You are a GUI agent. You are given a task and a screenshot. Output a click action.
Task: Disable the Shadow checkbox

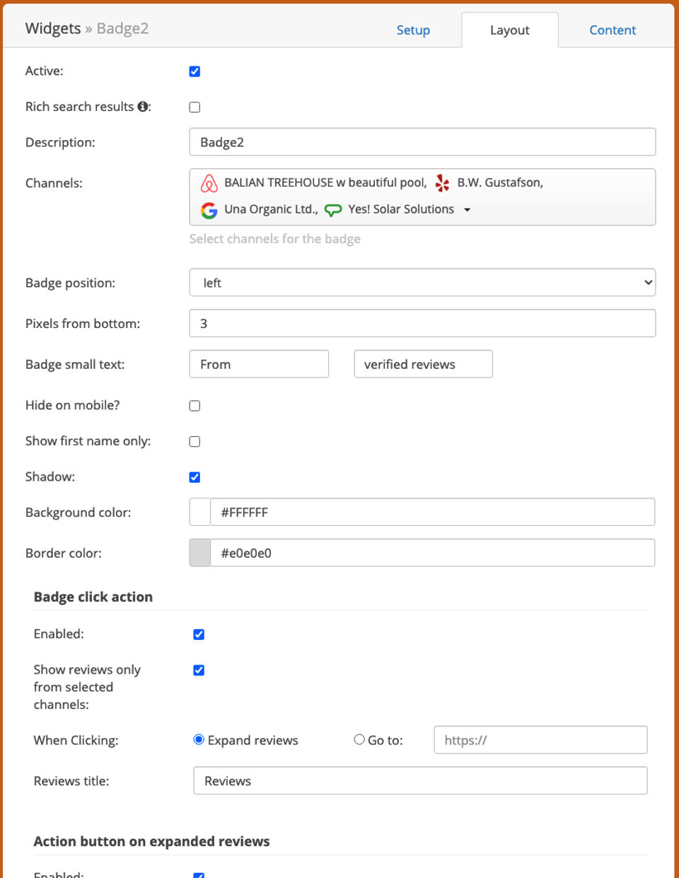195,477
